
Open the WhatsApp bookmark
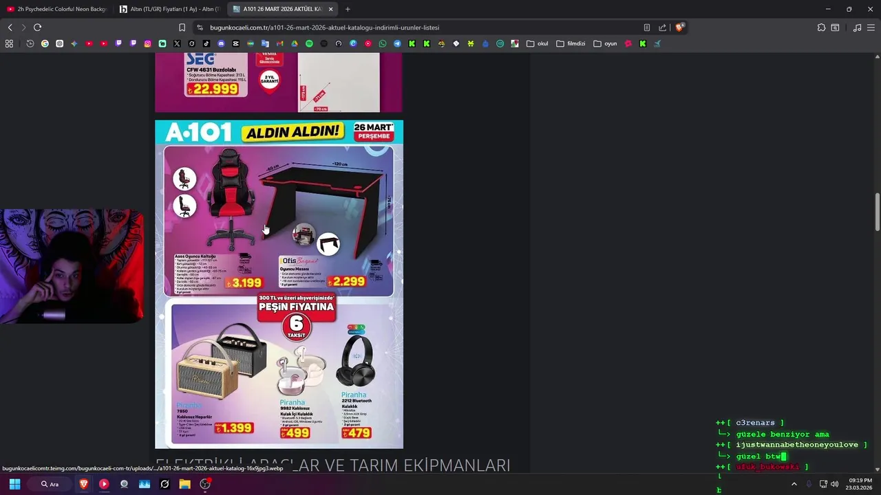coord(383,43)
